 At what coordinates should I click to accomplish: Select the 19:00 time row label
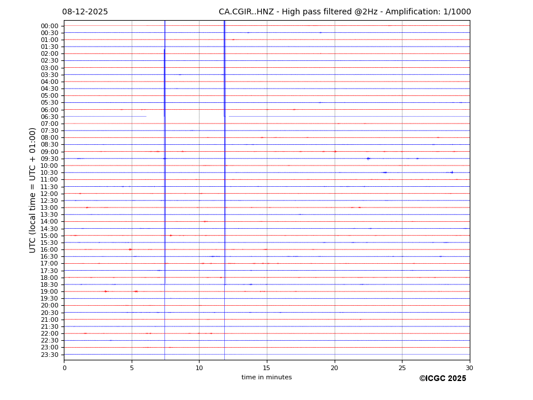coord(49,292)
